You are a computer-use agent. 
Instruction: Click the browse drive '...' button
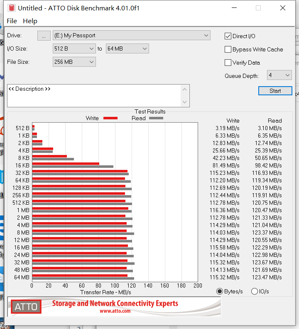[x=44, y=36]
